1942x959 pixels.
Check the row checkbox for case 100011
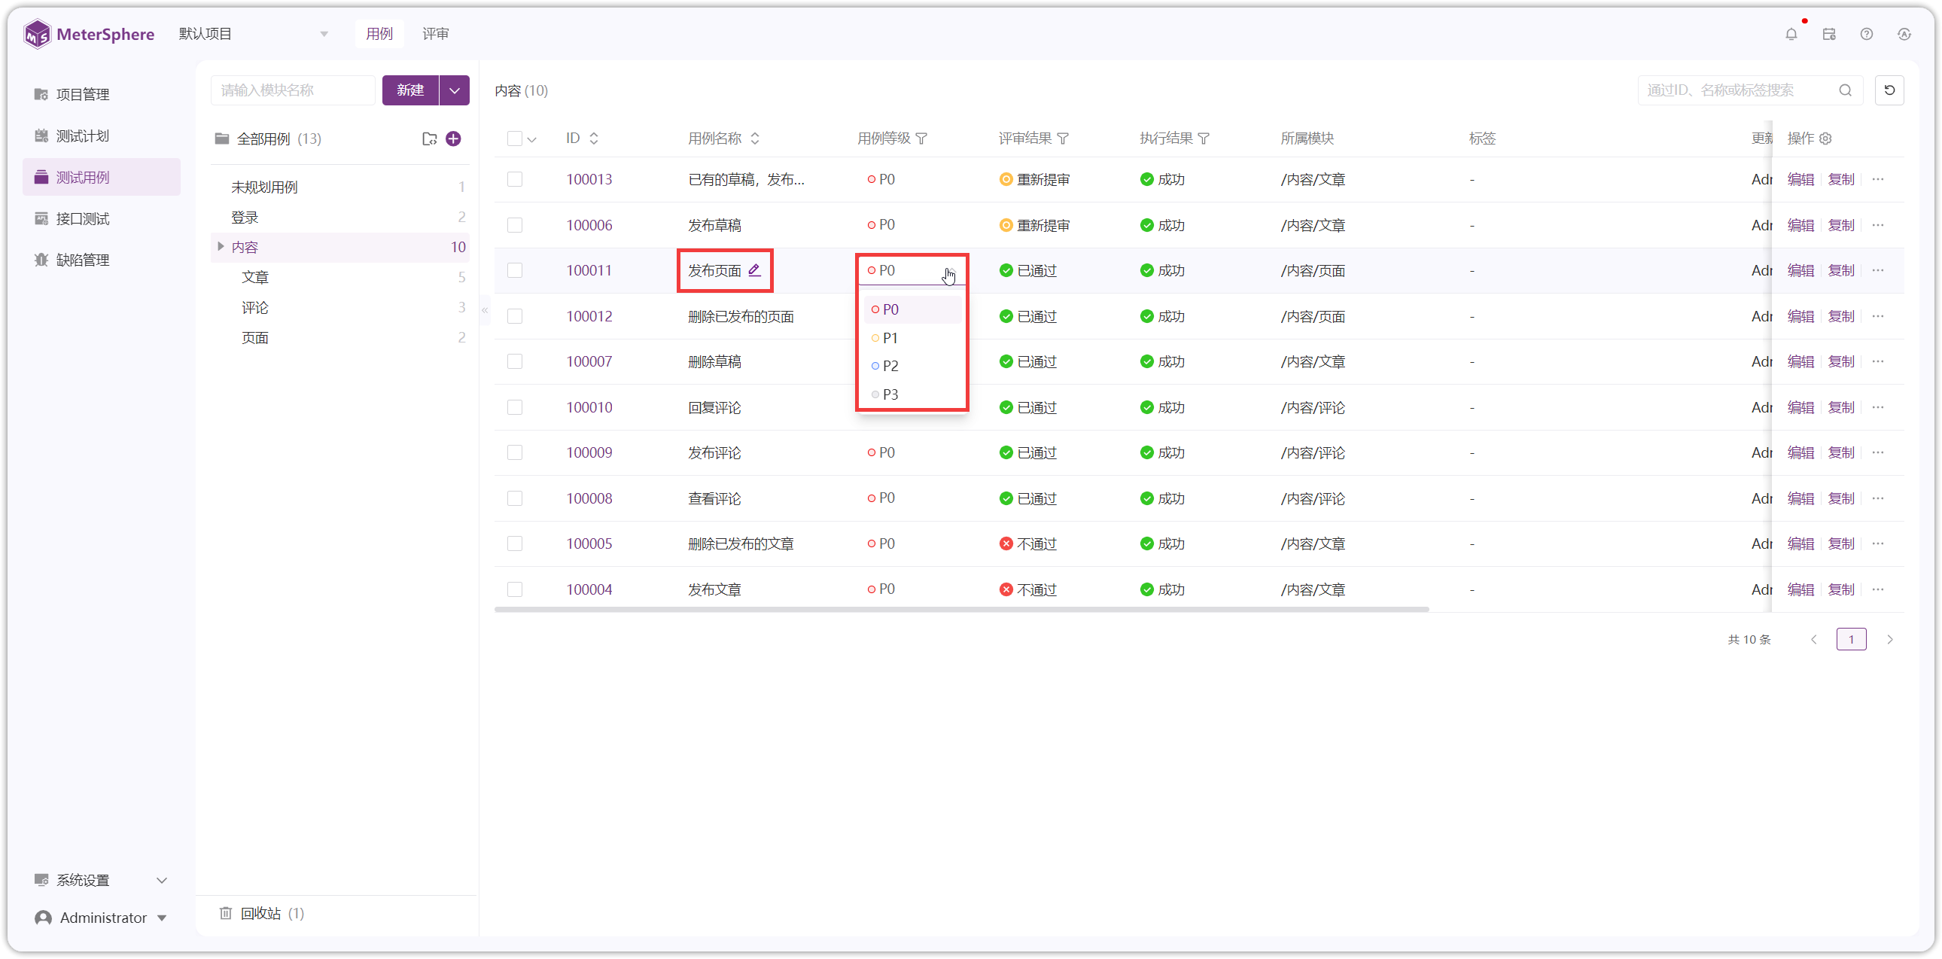pos(515,270)
